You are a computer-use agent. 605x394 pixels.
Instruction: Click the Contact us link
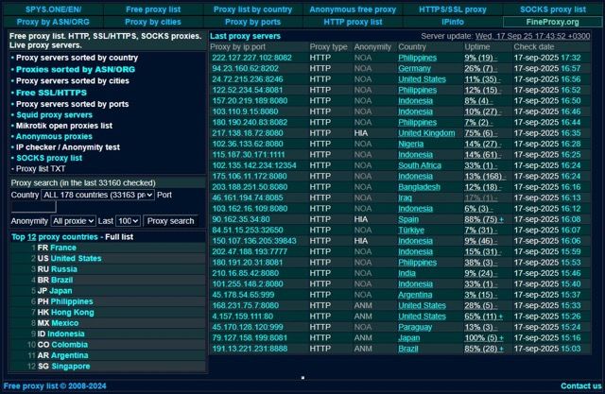(579, 385)
